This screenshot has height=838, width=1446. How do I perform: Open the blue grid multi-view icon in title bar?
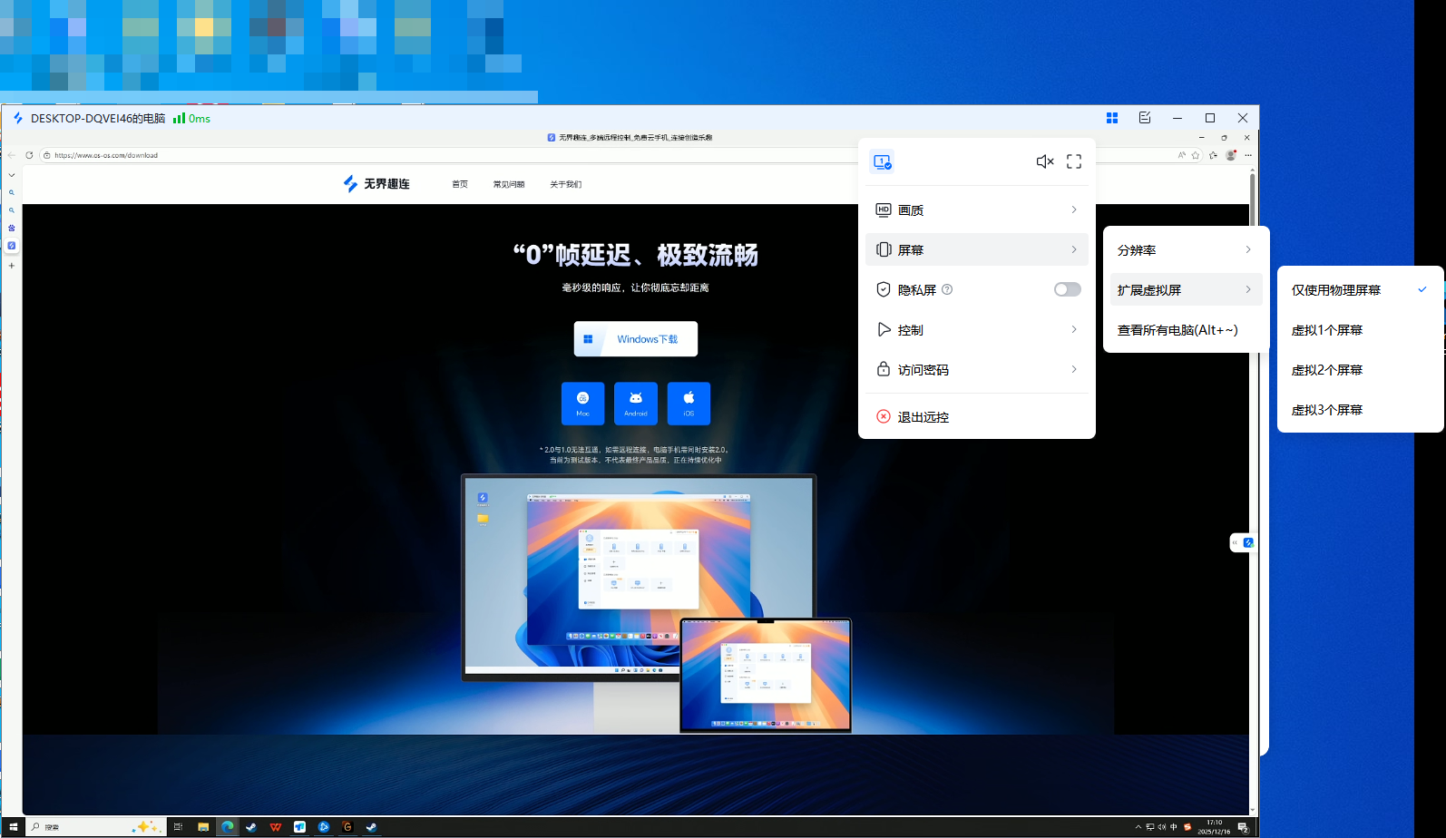(x=1112, y=118)
